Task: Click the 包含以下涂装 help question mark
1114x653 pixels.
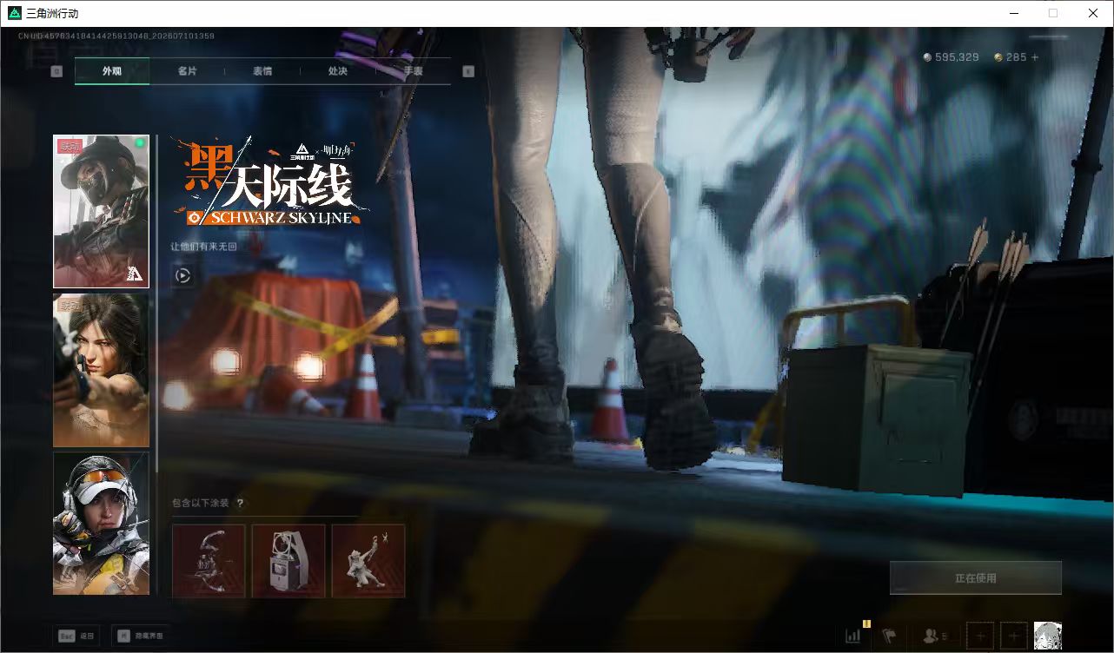Action: pos(240,503)
